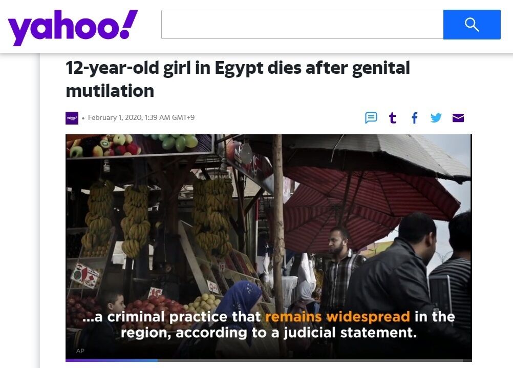The image size is (513, 368).
Task: Jump to the unplayed gray section of the progress bar
Action: pos(315,360)
